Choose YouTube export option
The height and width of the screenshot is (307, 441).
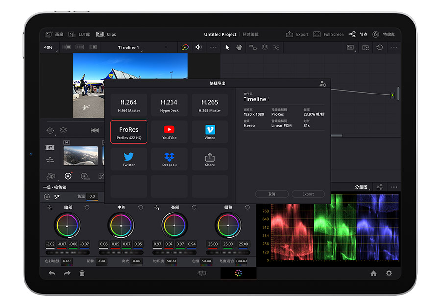[169, 132]
